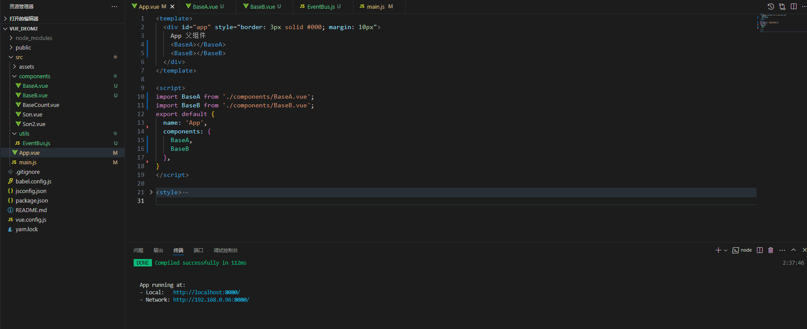Open BaseCount.vue in the explorer
Viewport: 807px width, 329px height.
click(x=63, y=105)
